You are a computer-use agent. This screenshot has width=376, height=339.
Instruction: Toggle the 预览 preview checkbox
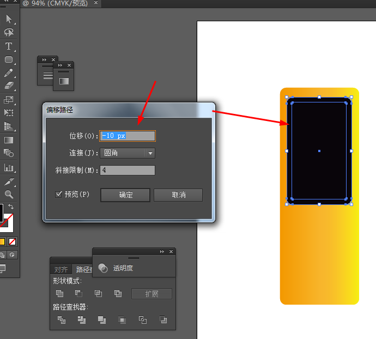pyautogui.click(x=58, y=194)
